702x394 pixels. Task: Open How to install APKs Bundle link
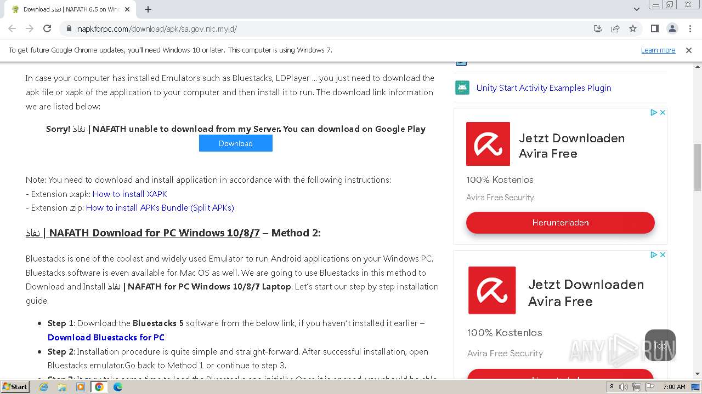160,208
